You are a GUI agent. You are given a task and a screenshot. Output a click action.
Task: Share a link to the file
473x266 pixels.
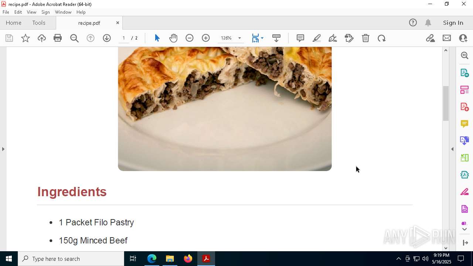point(431,38)
